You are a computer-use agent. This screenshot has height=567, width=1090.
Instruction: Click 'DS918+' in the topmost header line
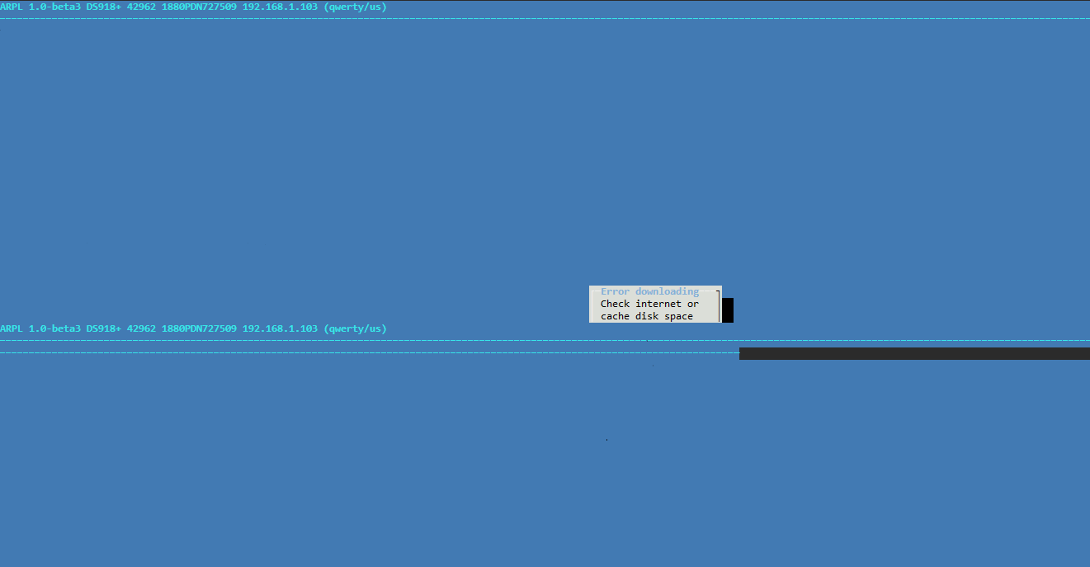[103, 7]
